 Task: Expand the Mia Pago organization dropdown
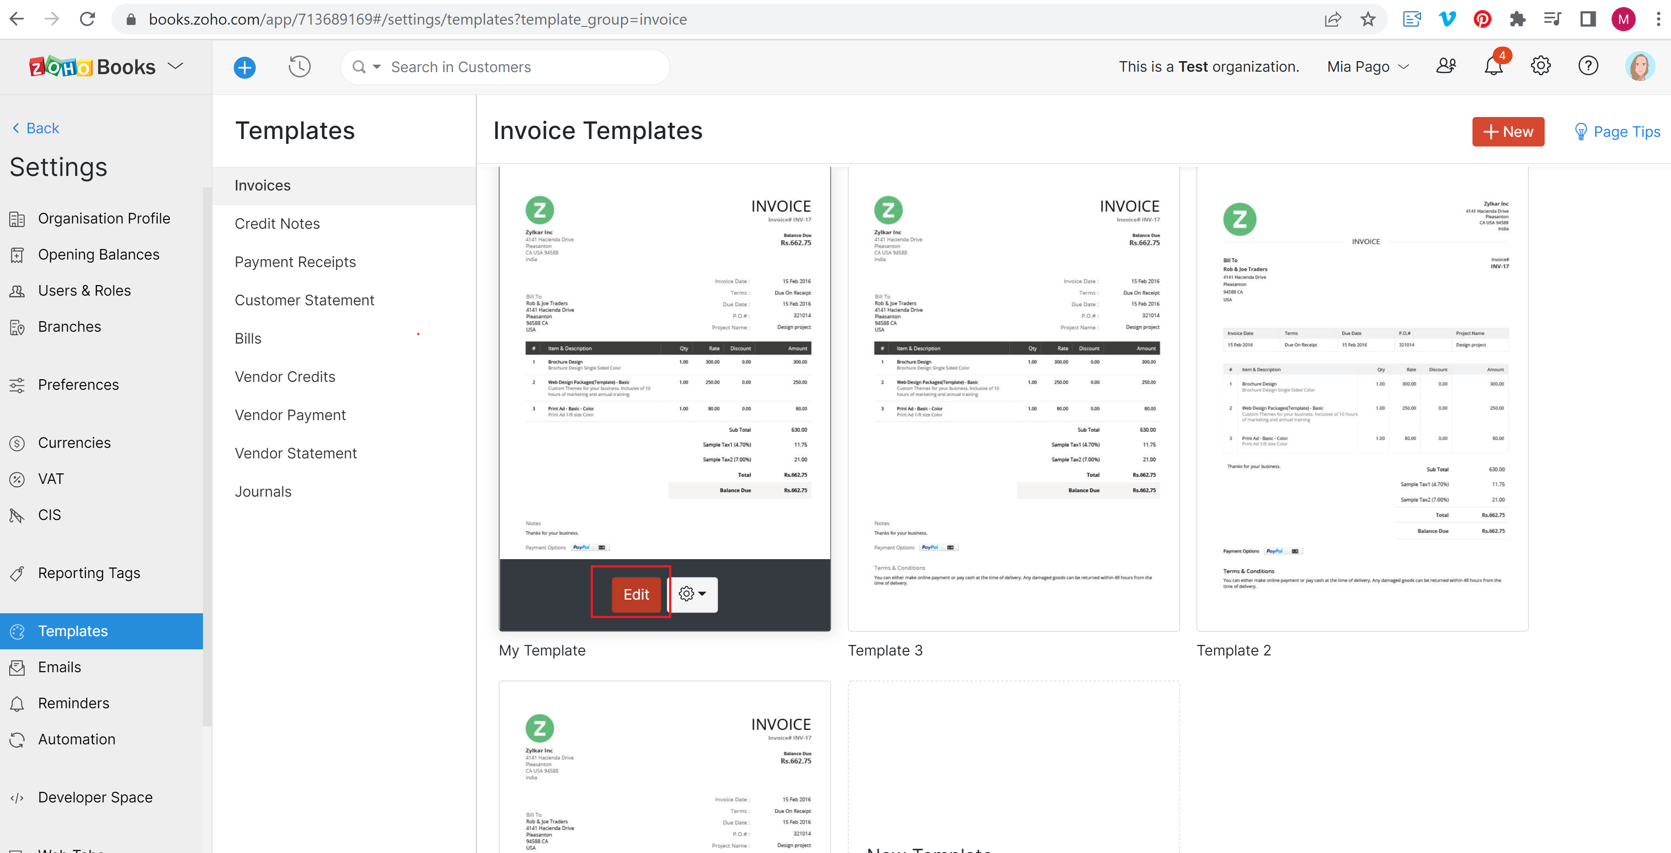(x=1368, y=67)
